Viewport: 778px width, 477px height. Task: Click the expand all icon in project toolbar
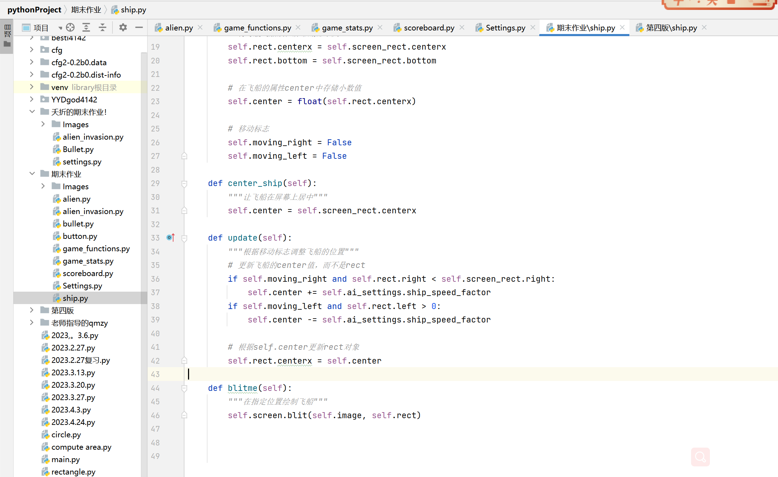[x=86, y=27]
